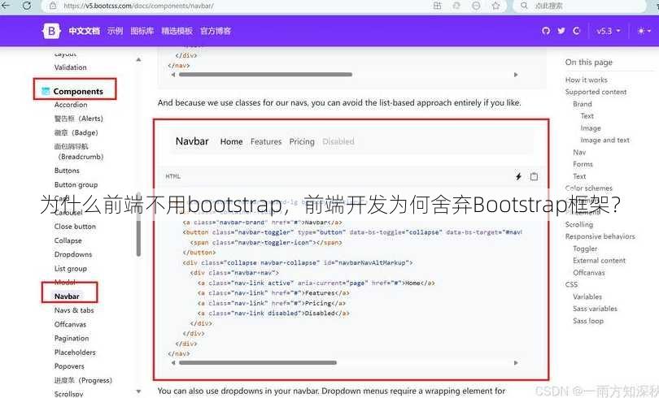
Task: Jump to Brand in page contents
Action: click(x=582, y=104)
